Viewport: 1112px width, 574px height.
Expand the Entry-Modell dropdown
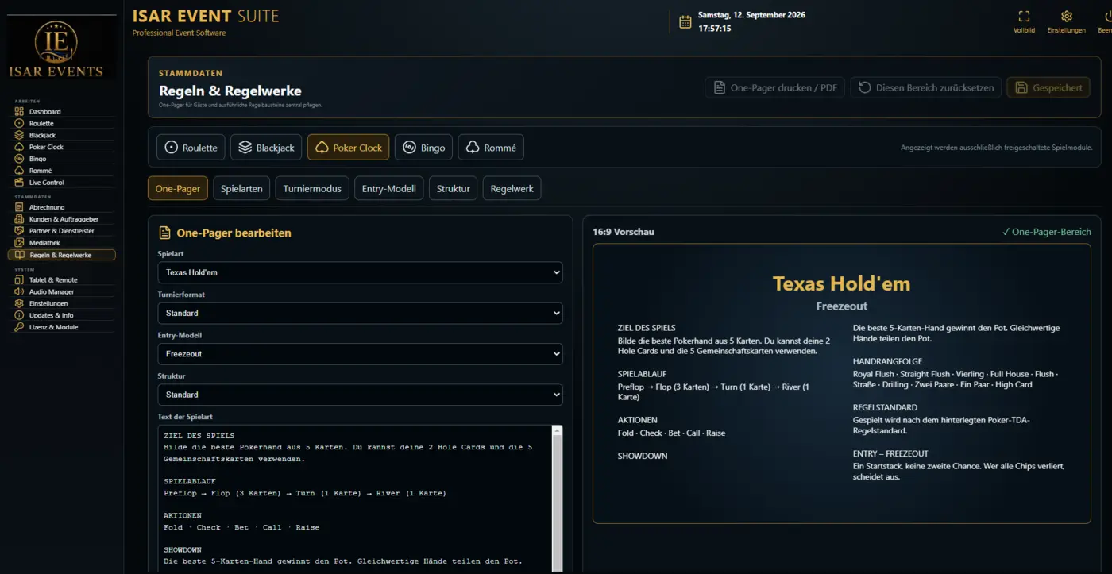tap(360, 354)
